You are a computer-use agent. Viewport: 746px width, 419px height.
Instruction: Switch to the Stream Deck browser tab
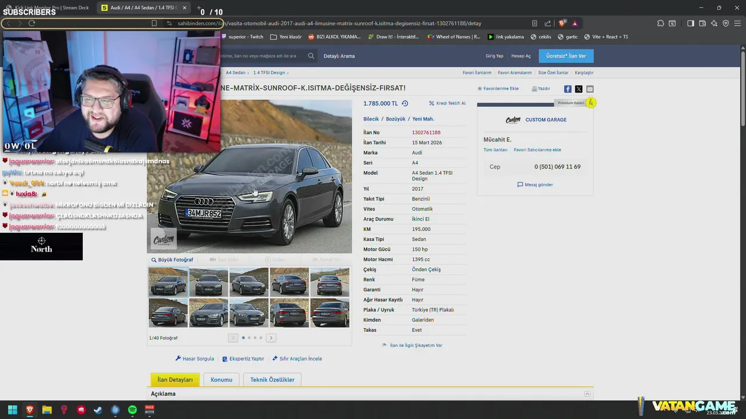[x=47, y=8]
